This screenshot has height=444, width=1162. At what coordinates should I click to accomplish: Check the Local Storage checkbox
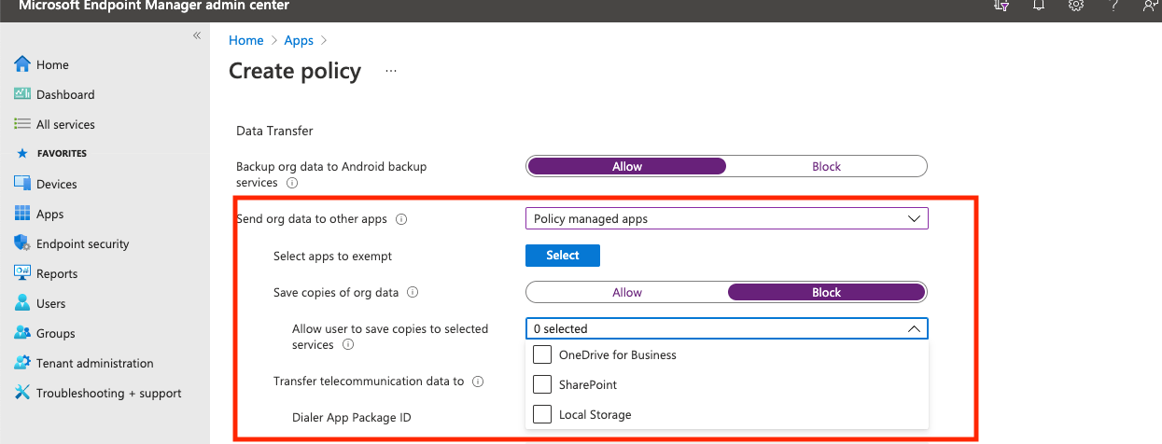click(542, 414)
